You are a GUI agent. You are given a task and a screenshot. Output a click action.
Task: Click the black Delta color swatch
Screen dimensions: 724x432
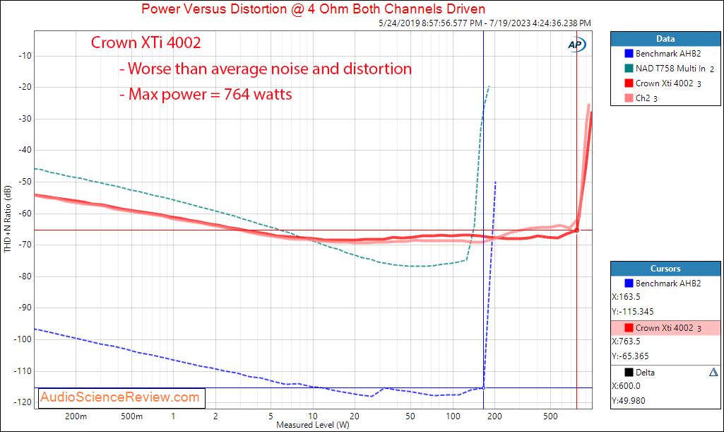pos(629,372)
